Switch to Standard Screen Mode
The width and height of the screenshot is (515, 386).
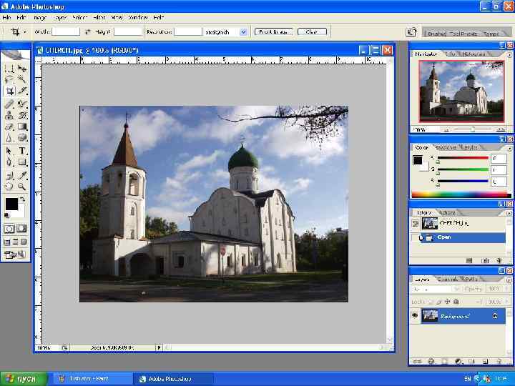[7, 242]
